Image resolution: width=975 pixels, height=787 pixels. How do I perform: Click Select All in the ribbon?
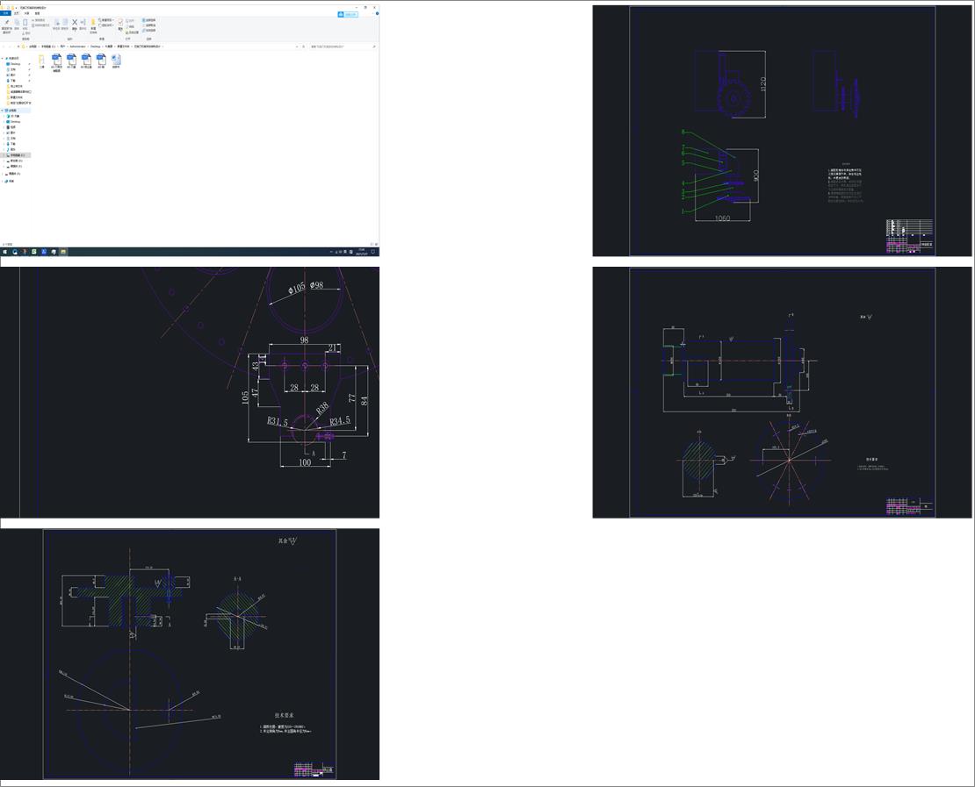click(149, 20)
